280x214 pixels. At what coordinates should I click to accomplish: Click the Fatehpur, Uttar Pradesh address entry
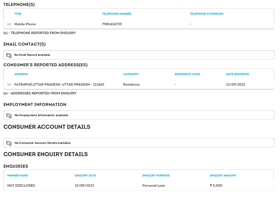tap(59, 85)
